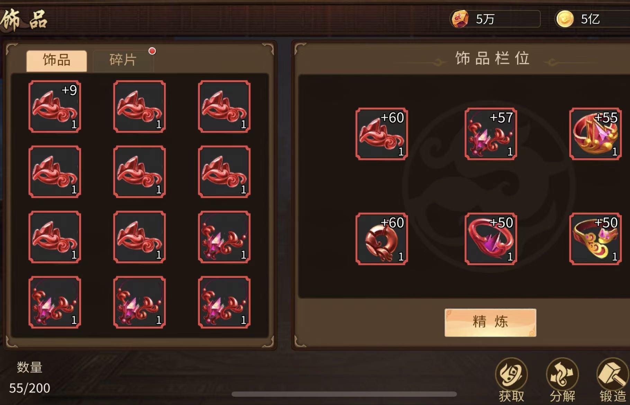This screenshot has width=630, height=405.
Task: Choose bottom-right crystal necklace in inventory
Action: coord(224,302)
